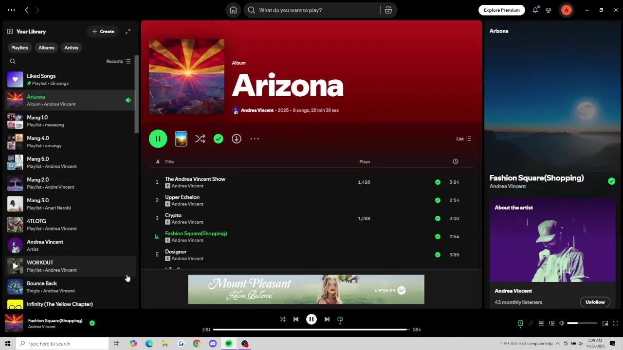The image size is (623, 350).
Task: Skip to the next track
Action: pyautogui.click(x=327, y=319)
